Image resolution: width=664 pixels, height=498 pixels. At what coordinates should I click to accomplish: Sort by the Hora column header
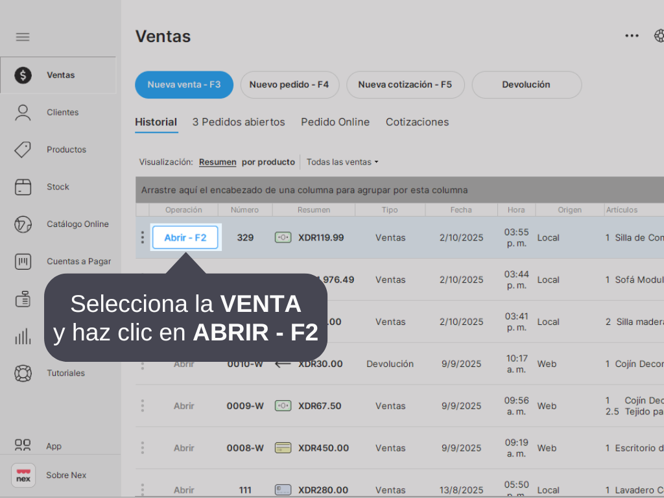[x=516, y=209]
